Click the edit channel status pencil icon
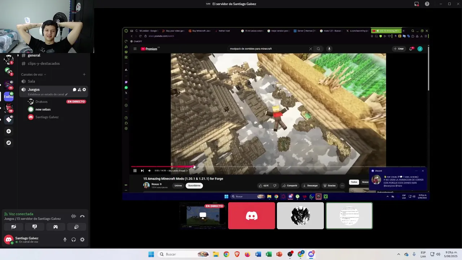The height and width of the screenshot is (260, 462). coord(66,94)
